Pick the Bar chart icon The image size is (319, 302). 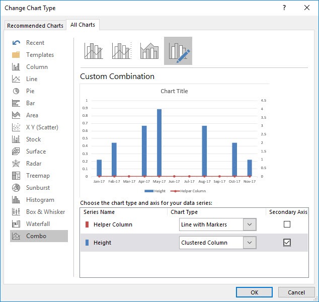tap(16, 103)
